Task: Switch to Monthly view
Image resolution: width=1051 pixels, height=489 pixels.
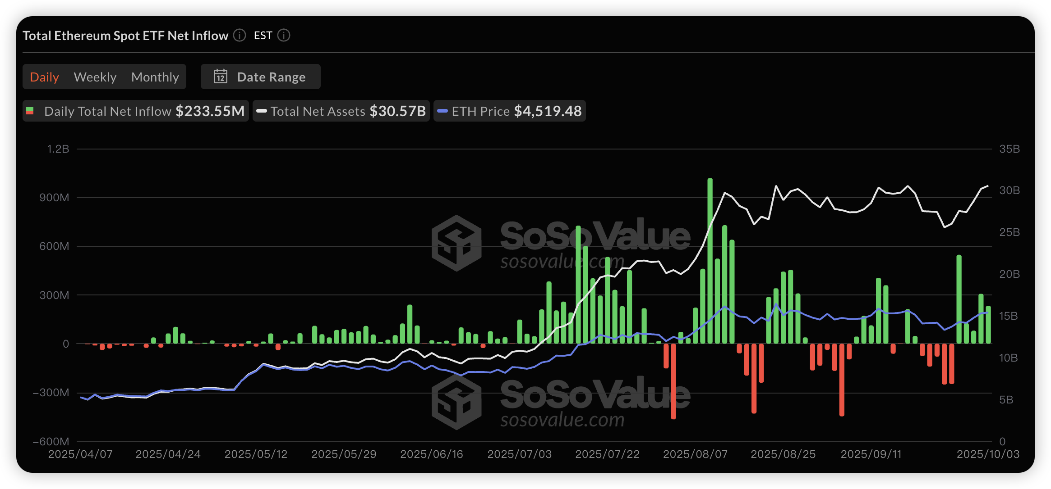Action: point(155,77)
